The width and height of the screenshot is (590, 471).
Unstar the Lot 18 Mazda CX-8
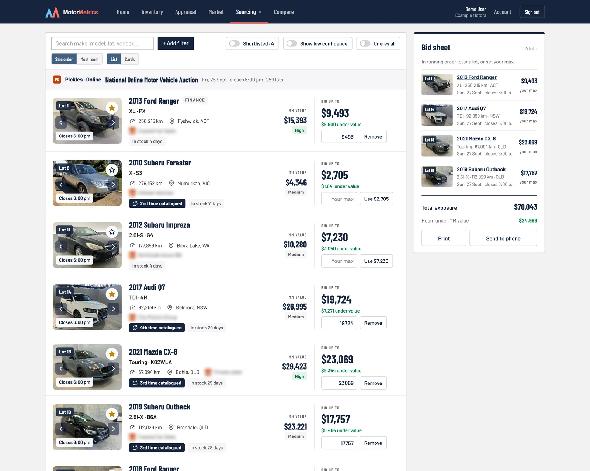pos(112,354)
